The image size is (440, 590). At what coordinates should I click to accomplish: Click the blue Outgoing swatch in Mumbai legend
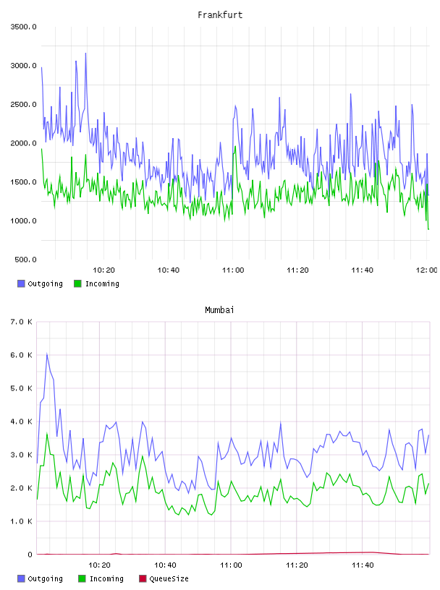(x=21, y=578)
